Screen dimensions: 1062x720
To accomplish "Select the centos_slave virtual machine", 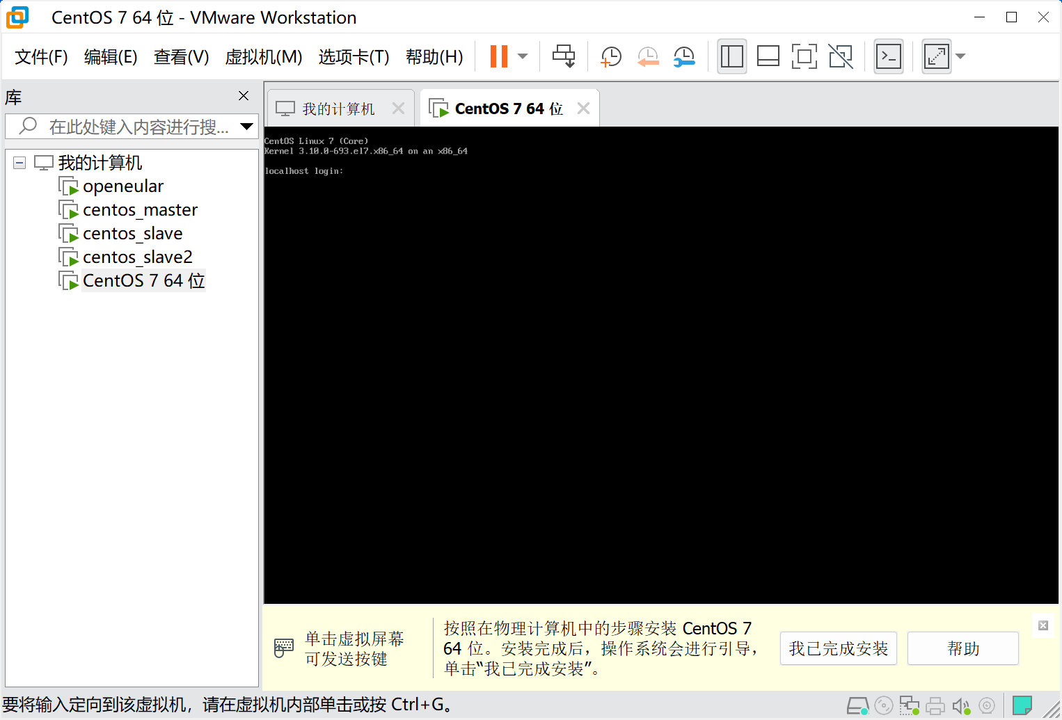I will coord(132,234).
